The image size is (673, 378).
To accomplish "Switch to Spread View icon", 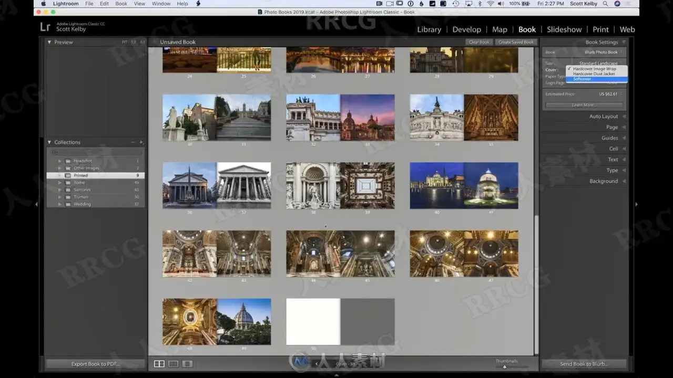I will (173, 364).
